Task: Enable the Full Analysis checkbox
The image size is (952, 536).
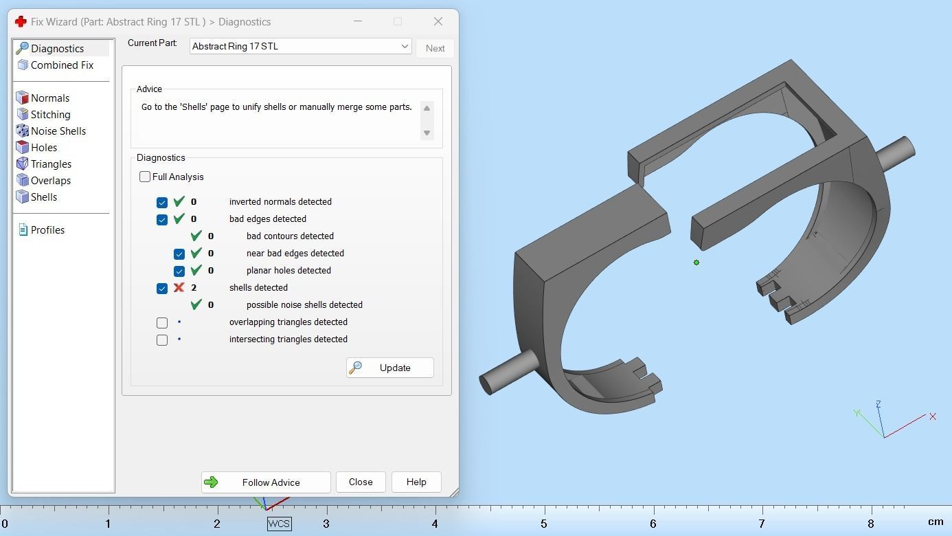Action: pos(145,177)
